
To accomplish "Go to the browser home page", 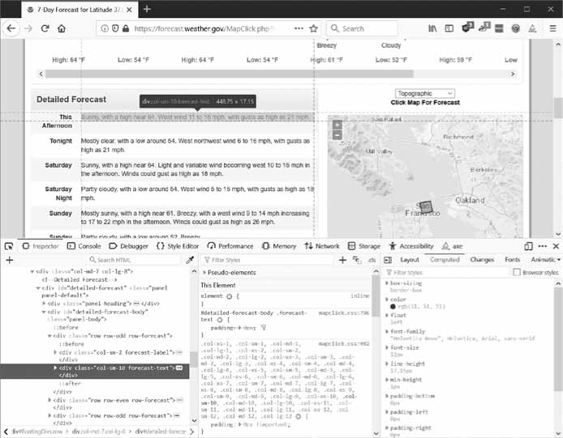I will point(62,28).
